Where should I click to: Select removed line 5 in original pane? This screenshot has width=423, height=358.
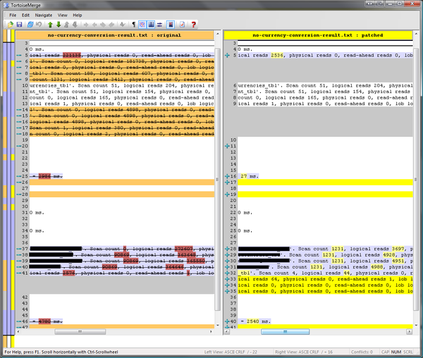tap(122, 55)
